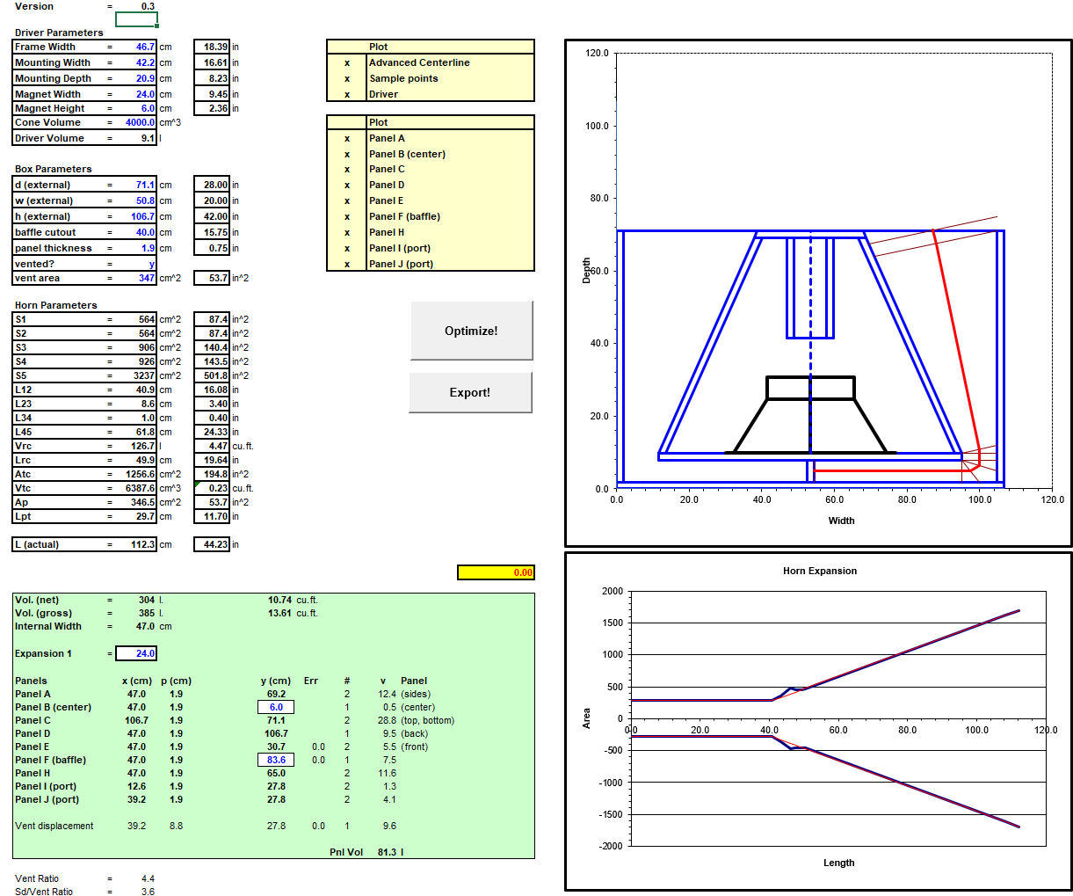Click the Width axis label on enclosure chart
This screenshot has height=896, width=1073.
click(841, 521)
